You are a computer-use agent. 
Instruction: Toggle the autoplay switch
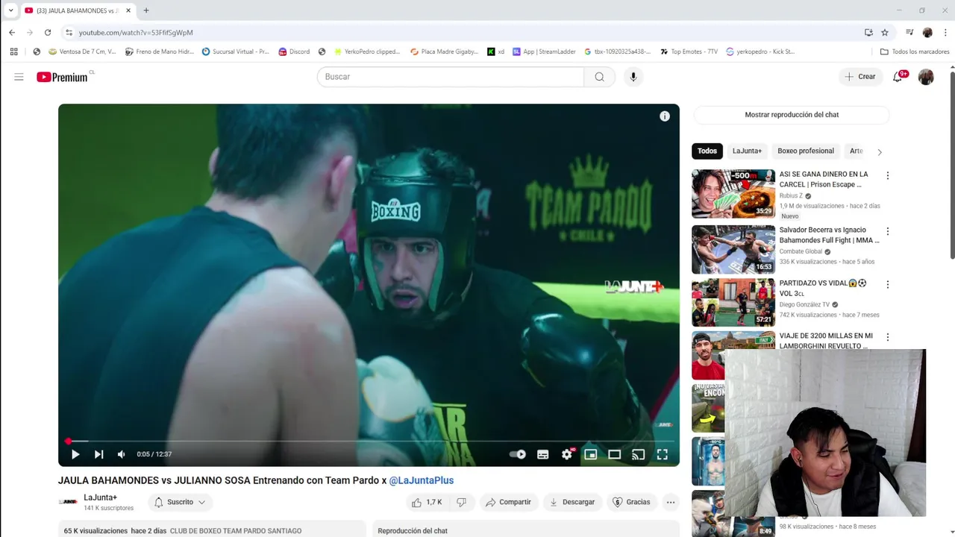coord(518,454)
